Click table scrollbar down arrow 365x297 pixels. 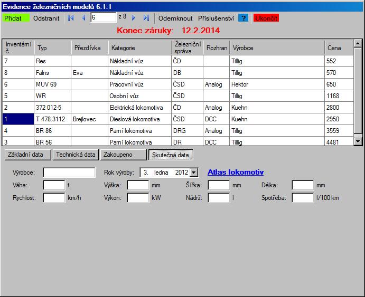pyautogui.click(x=358, y=141)
